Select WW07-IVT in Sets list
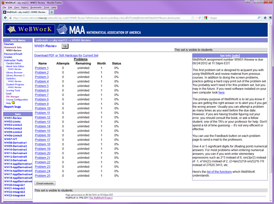Image resolution: width=274 pixels, height=204 pixels. pos(10,139)
